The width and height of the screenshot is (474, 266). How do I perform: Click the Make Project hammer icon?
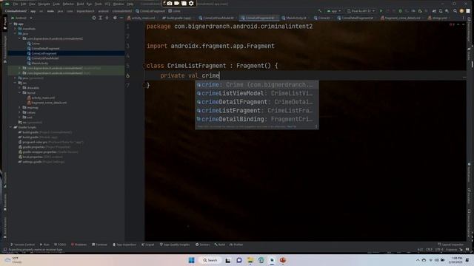click(320, 11)
